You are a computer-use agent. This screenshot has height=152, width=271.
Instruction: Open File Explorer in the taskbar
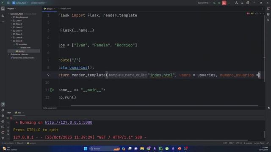(x=142, y=149)
